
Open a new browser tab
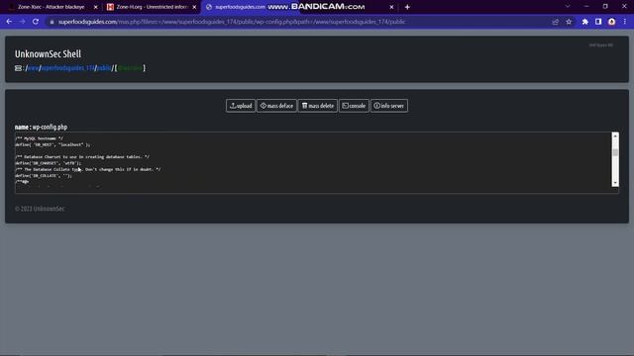[407, 7]
